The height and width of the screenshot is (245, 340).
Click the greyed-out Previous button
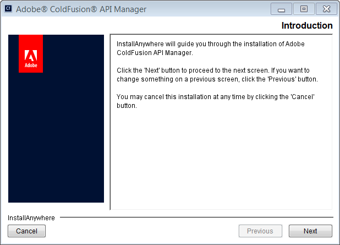260,231
